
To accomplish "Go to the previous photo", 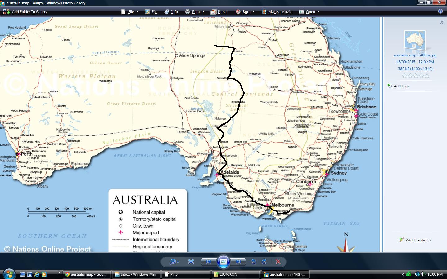I will [x=209, y=262].
